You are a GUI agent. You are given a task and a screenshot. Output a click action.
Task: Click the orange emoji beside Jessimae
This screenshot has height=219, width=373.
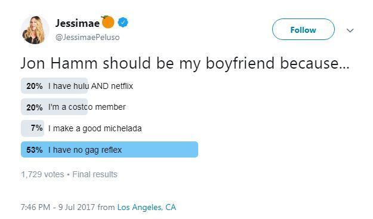tap(108, 22)
